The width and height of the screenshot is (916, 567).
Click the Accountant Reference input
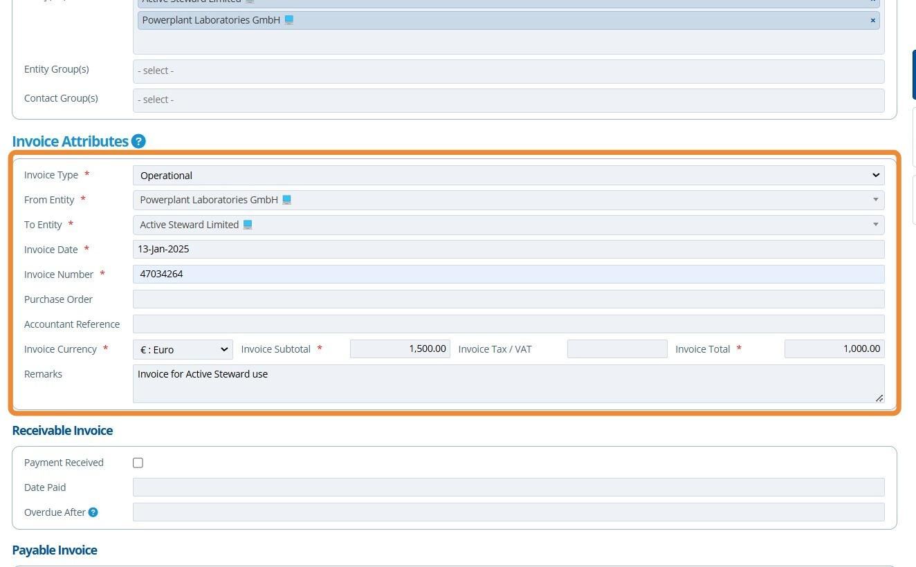click(x=509, y=324)
